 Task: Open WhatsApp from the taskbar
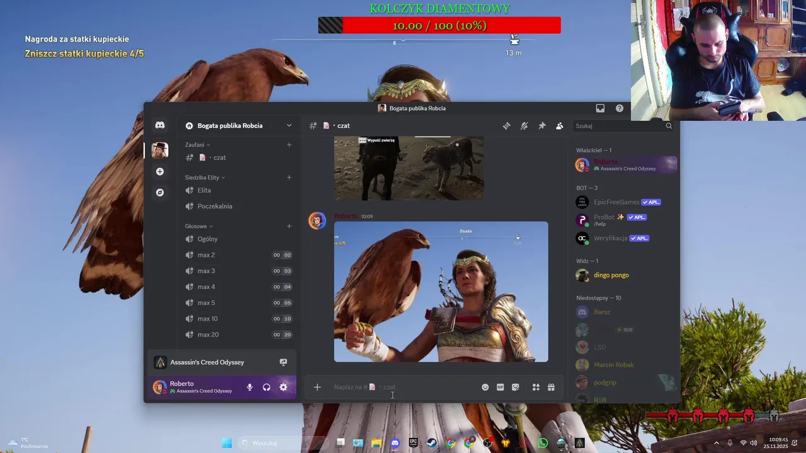point(543,443)
